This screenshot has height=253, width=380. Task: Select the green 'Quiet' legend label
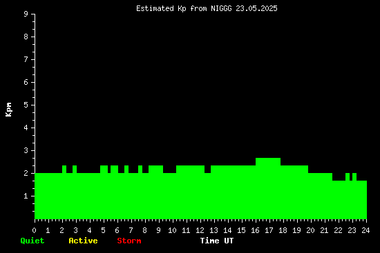[x=32, y=241]
